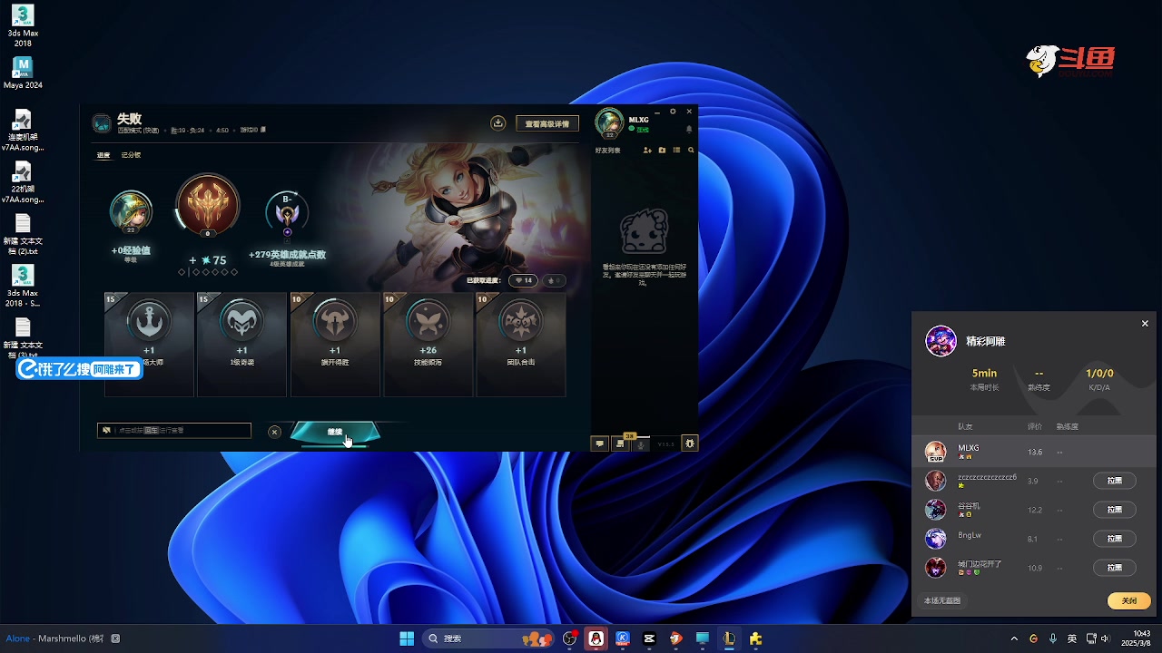
Task: Click the 本场无截图 label
Action: [942, 600]
